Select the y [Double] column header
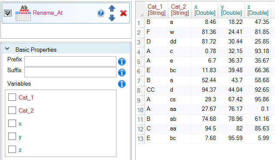 (231, 10)
